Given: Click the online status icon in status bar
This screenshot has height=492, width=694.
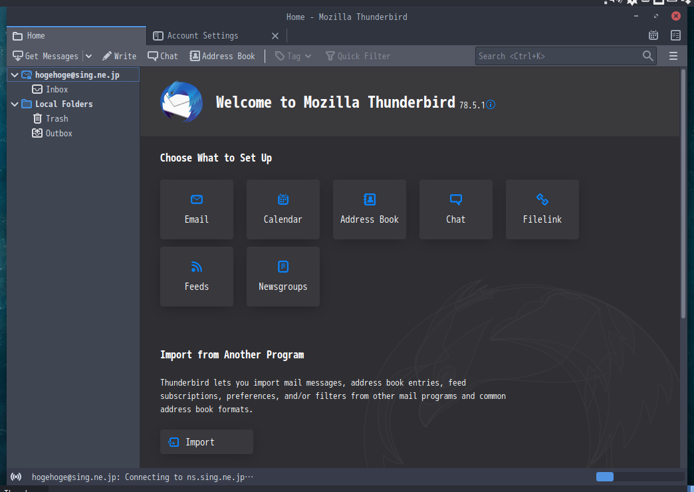Looking at the screenshot, I should pyautogui.click(x=16, y=477).
